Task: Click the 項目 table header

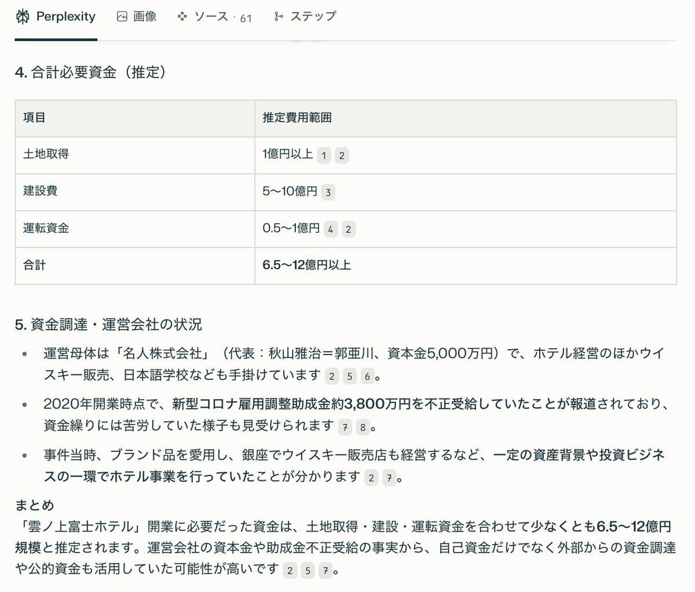Action: coord(135,118)
